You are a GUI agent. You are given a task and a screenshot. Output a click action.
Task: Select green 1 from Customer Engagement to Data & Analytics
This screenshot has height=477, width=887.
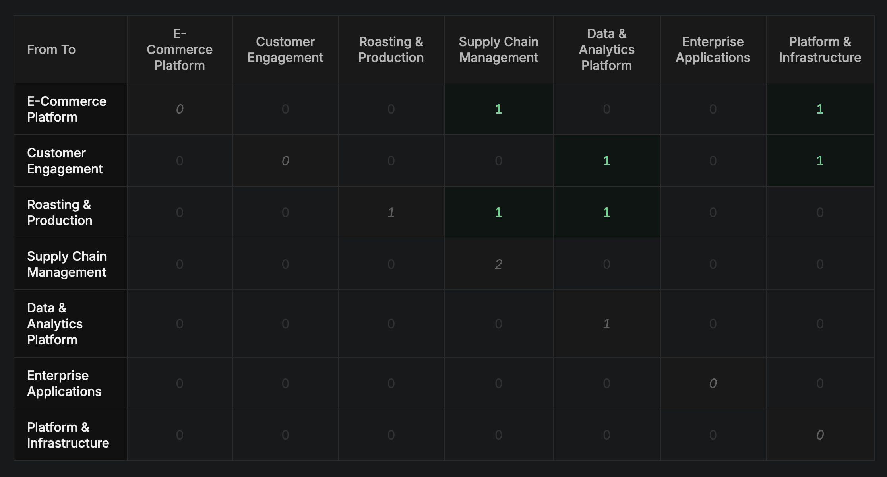coord(606,161)
